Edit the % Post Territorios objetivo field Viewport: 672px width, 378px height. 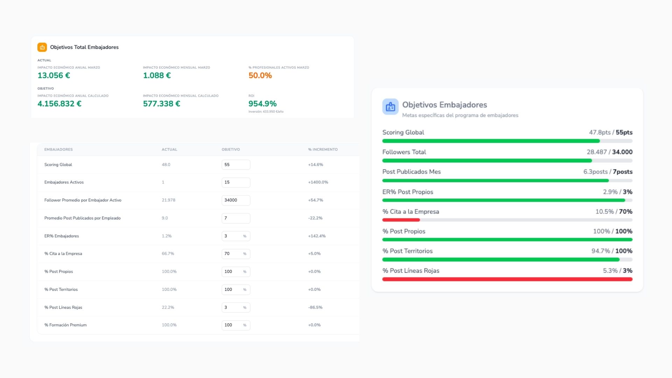[x=236, y=289]
